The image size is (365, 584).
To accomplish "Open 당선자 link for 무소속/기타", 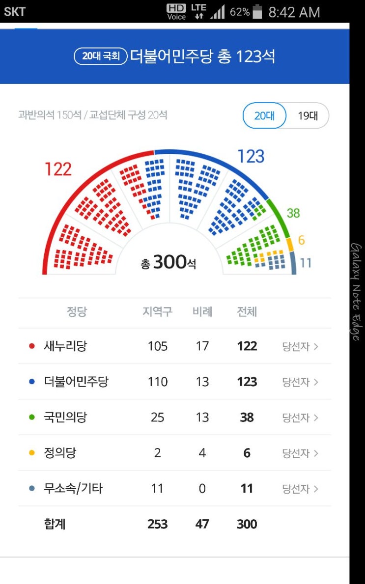I will point(300,489).
